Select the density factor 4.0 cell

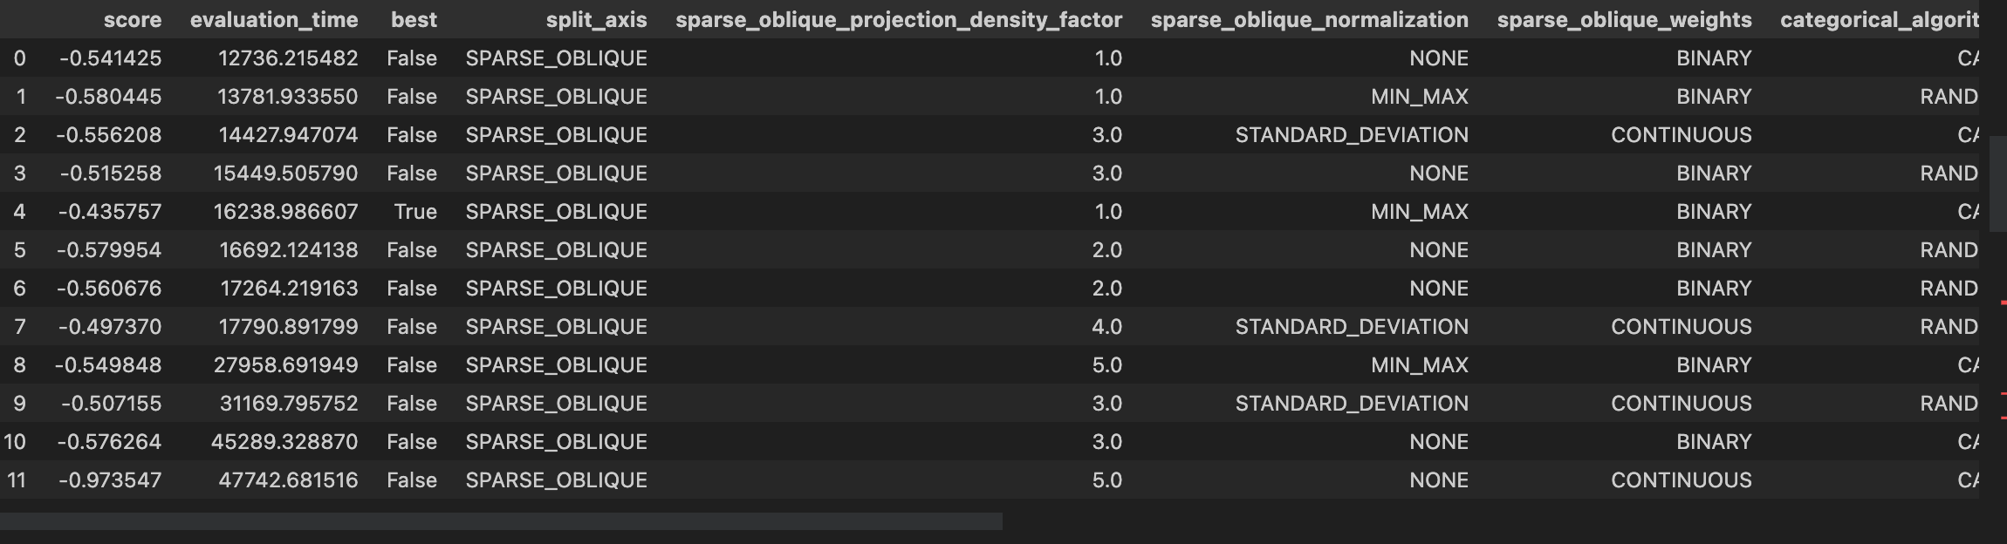click(1106, 327)
